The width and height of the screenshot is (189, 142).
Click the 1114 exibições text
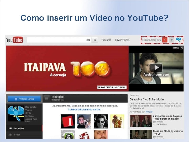(160, 124)
